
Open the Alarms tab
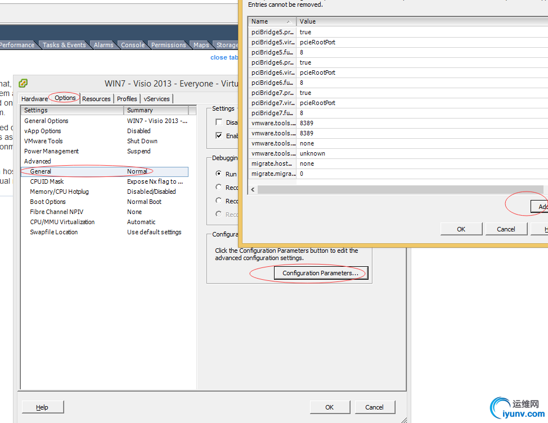tap(104, 45)
